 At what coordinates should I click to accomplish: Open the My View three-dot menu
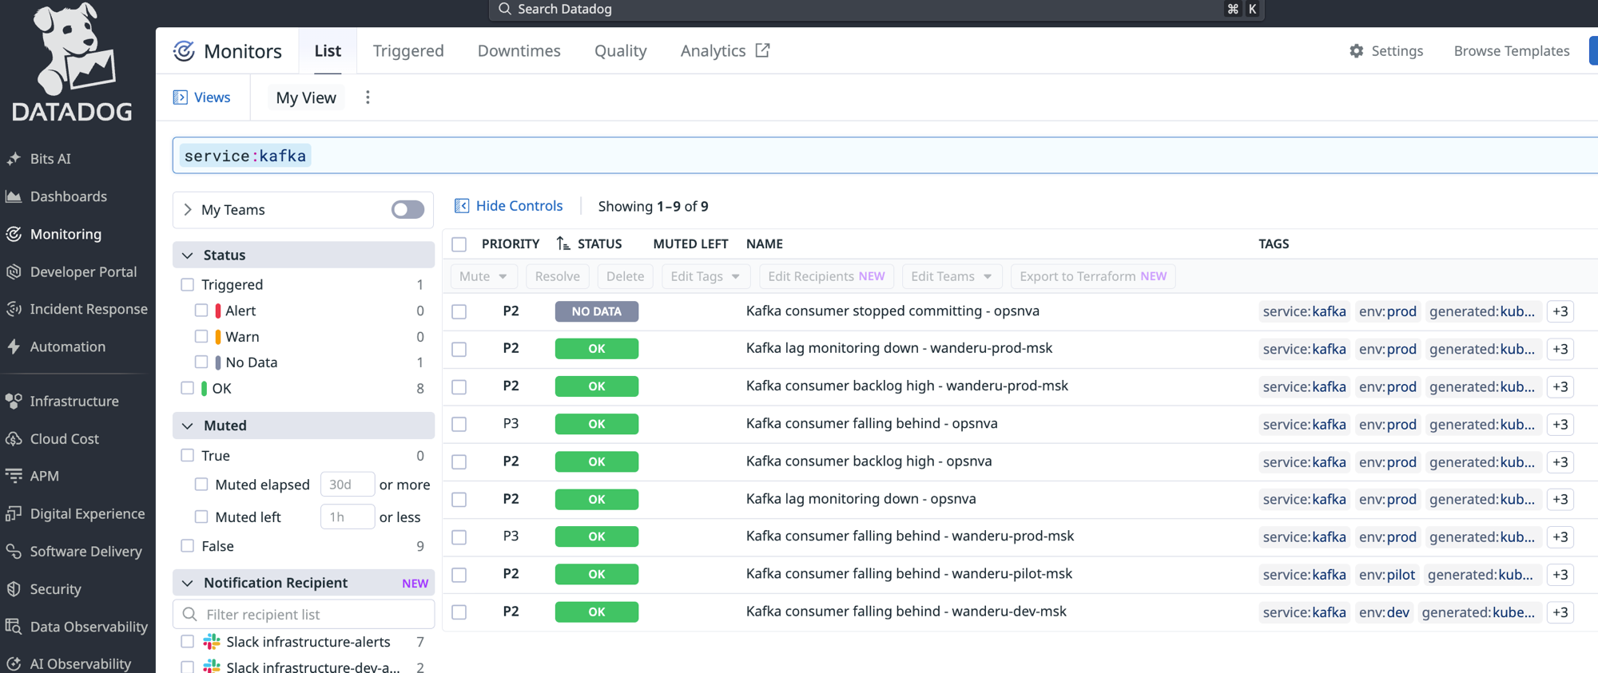point(368,97)
